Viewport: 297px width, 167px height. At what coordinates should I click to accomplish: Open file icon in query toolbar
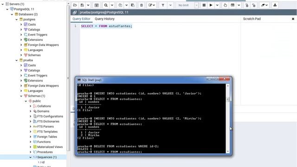pos(75,5)
